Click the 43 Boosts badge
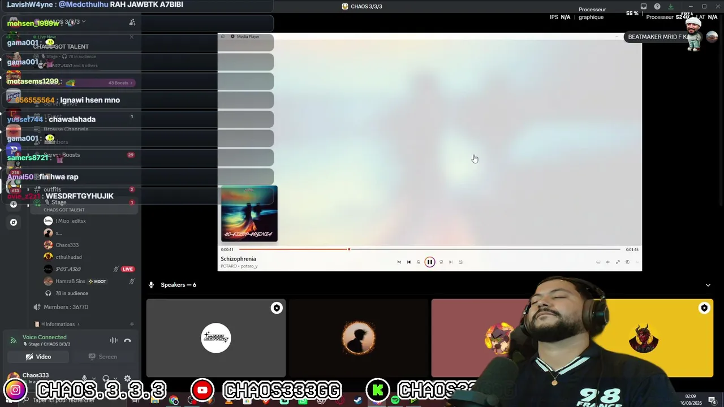The image size is (724, 407). coord(120,83)
